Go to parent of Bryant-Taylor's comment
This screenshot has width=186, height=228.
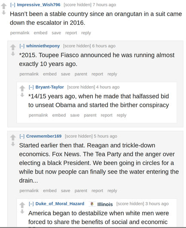click(90, 115)
